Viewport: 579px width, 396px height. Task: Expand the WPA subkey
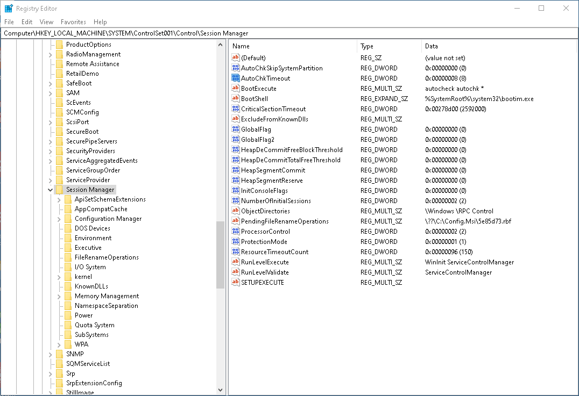[x=59, y=344]
